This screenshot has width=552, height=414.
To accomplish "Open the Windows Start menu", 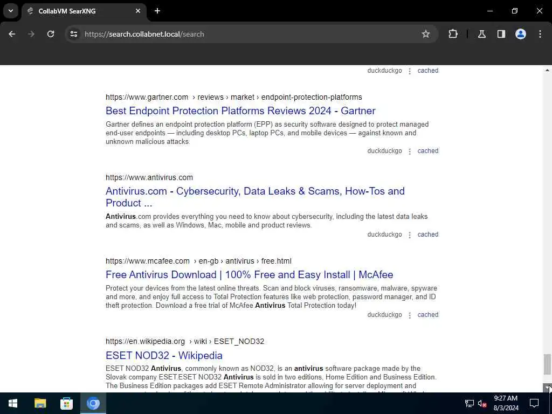I will coord(13,403).
